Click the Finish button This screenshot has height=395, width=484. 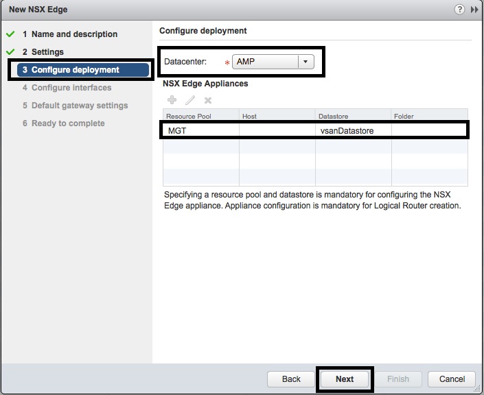[x=398, y=379]
